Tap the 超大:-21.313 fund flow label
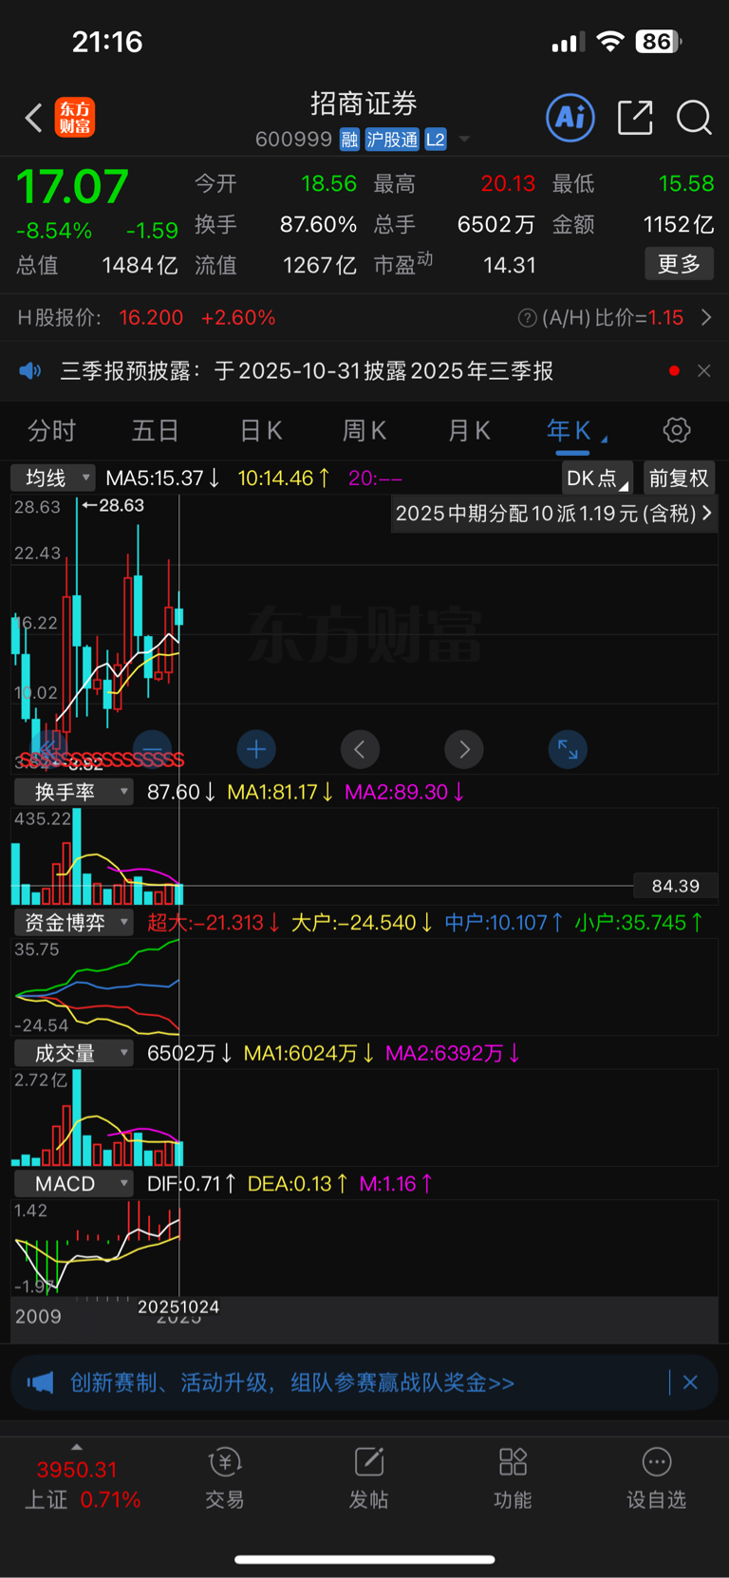This screenshot has height=1578, width=729. coord(213,922)
